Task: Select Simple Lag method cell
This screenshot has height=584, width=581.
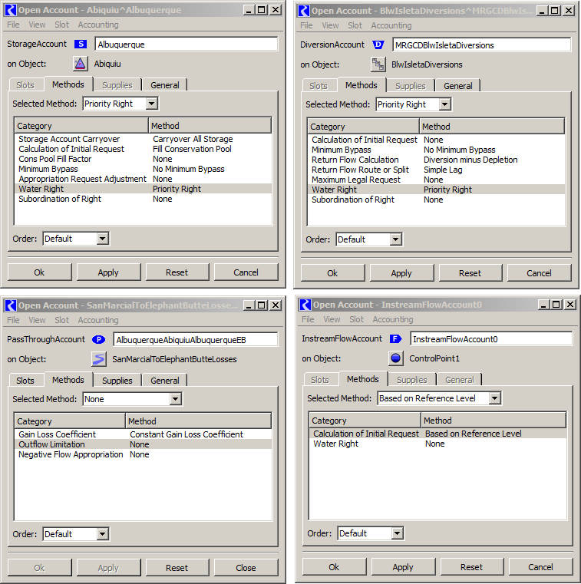Action: click(x=443, y=170)
